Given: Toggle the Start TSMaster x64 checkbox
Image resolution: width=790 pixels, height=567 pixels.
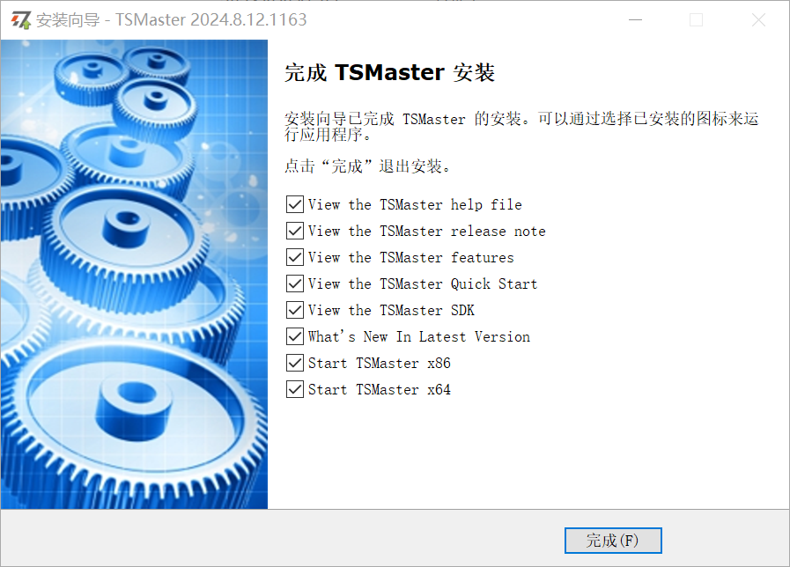Looking at the screenshot, I should coord(295,389).
